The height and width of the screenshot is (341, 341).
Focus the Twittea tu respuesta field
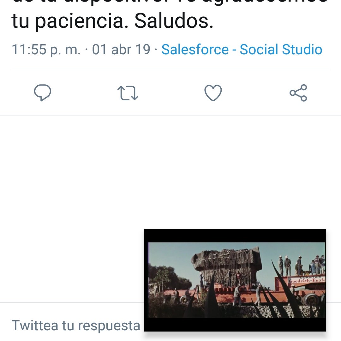pos(76,326)
